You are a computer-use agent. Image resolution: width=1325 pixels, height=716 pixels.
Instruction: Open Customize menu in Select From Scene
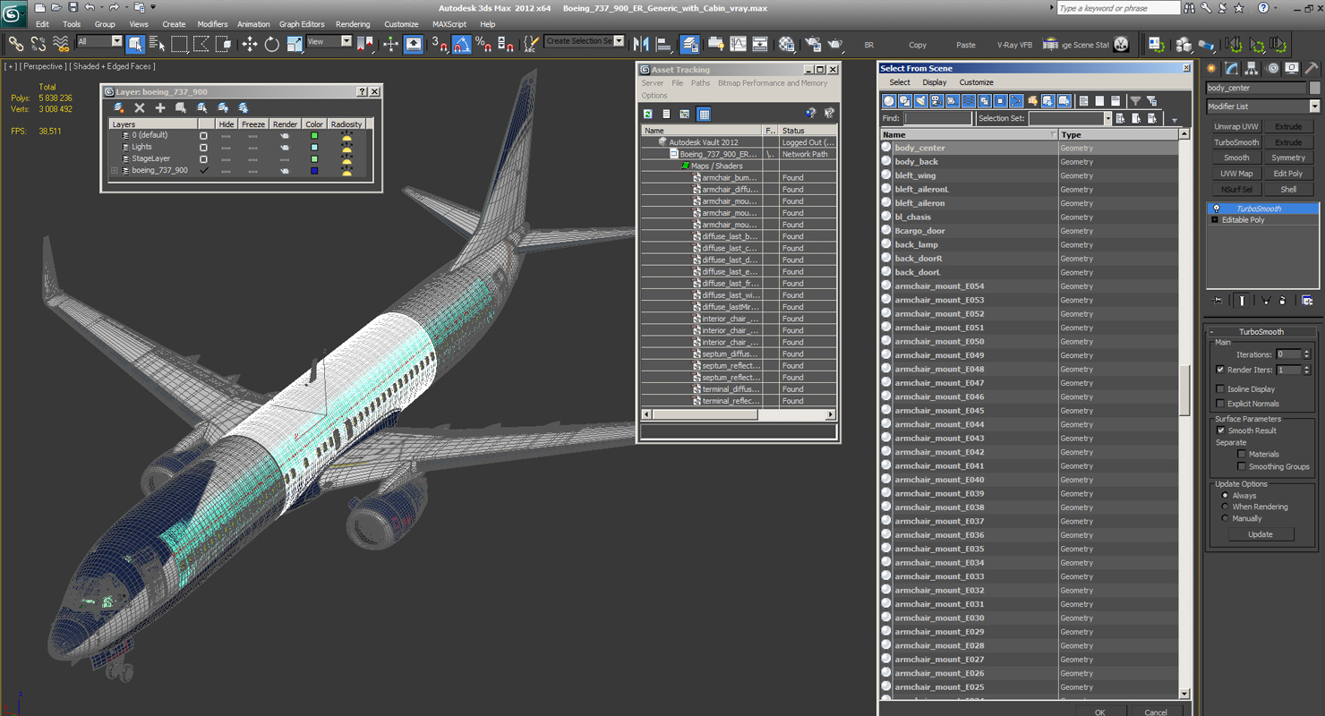pos(976,82)
